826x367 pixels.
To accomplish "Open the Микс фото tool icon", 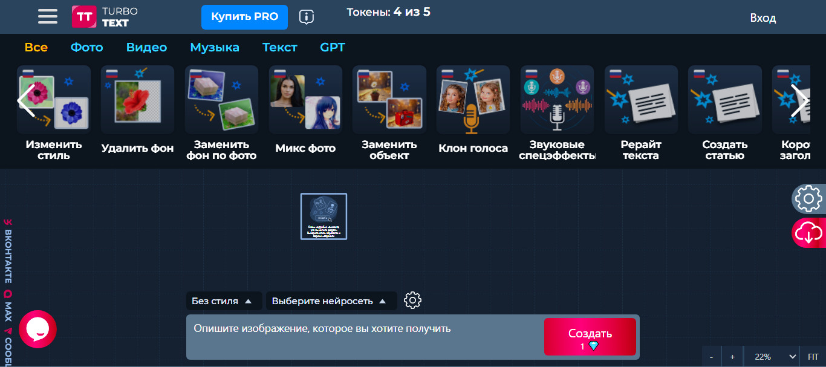I will point(305,100).
